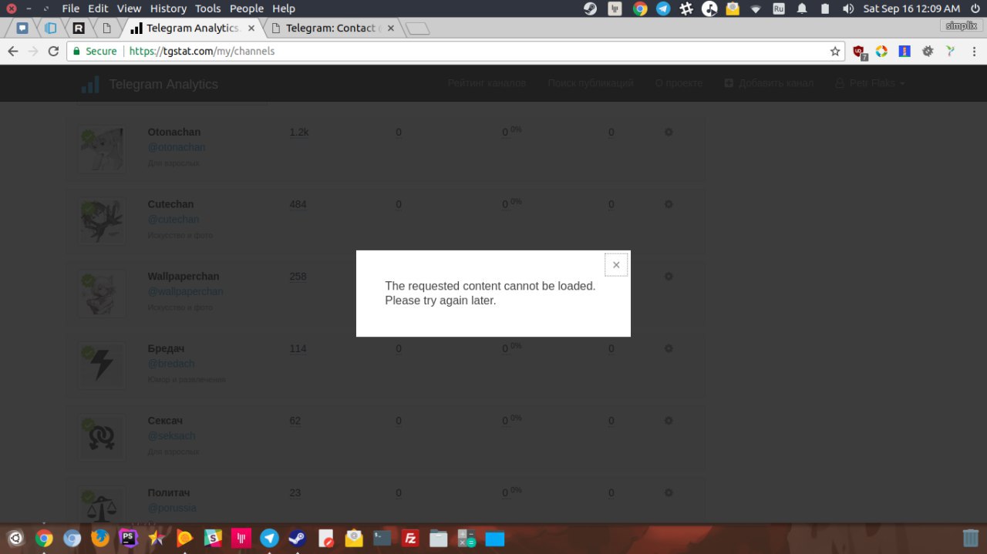Open the View menu

(130, 8)
